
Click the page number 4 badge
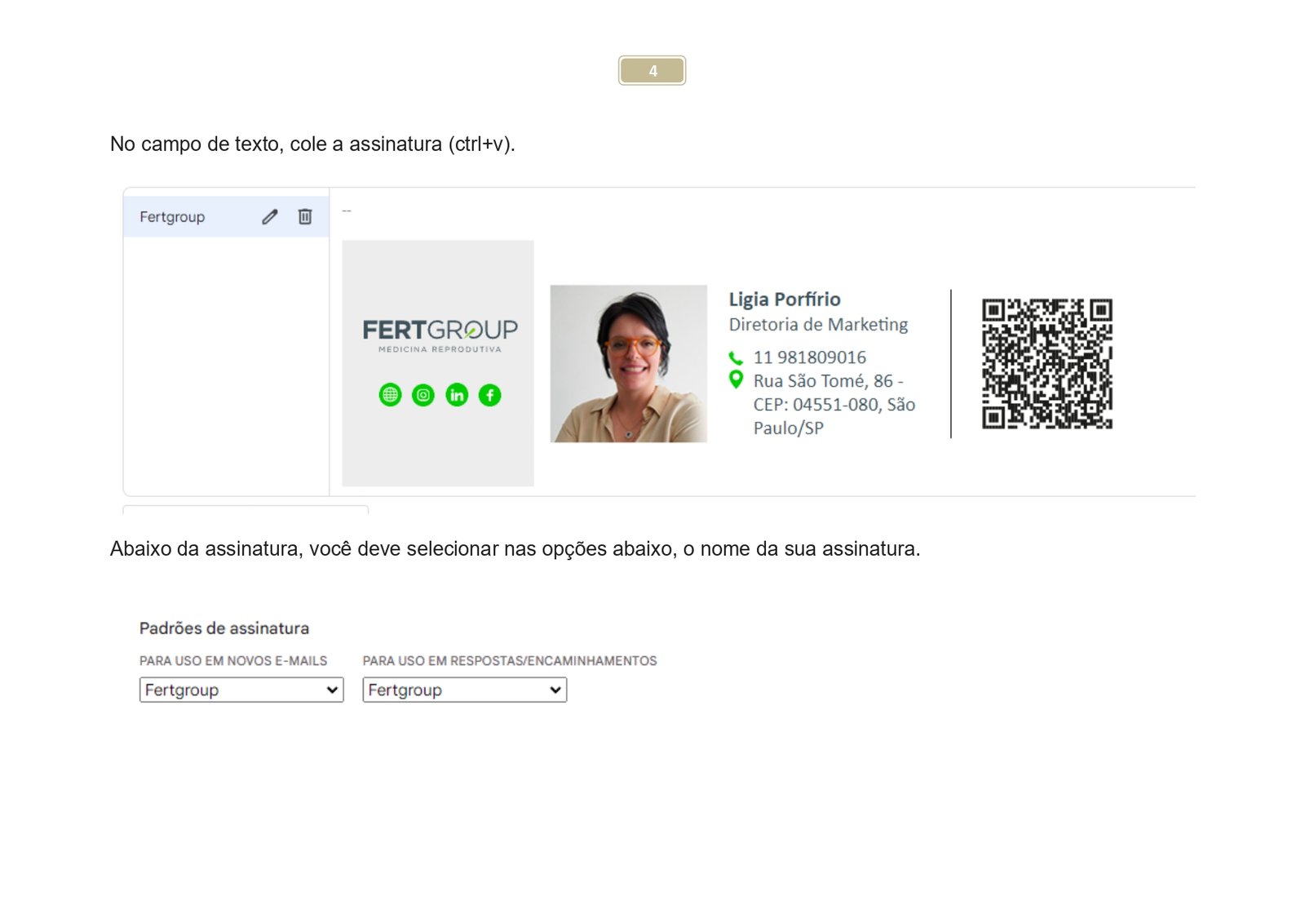tap(652, 71)
